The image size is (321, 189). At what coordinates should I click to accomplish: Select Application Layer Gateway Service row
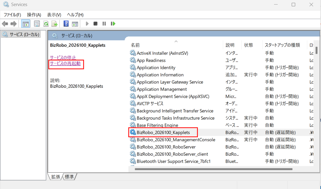coord(170,82)
